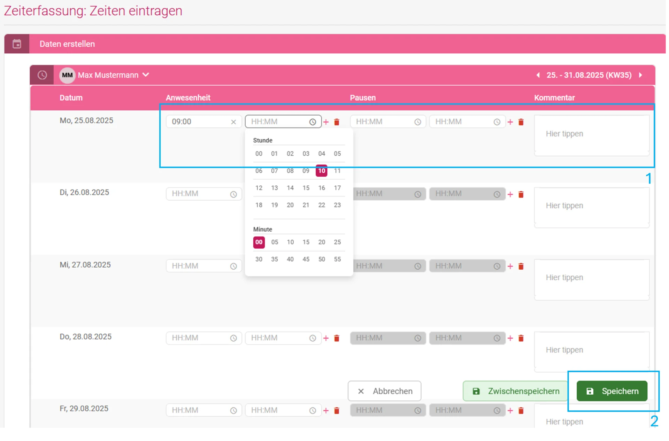669x441 pixels.
Task: Choose minute 45 in the Minute picker
Action: coord(306,259)
